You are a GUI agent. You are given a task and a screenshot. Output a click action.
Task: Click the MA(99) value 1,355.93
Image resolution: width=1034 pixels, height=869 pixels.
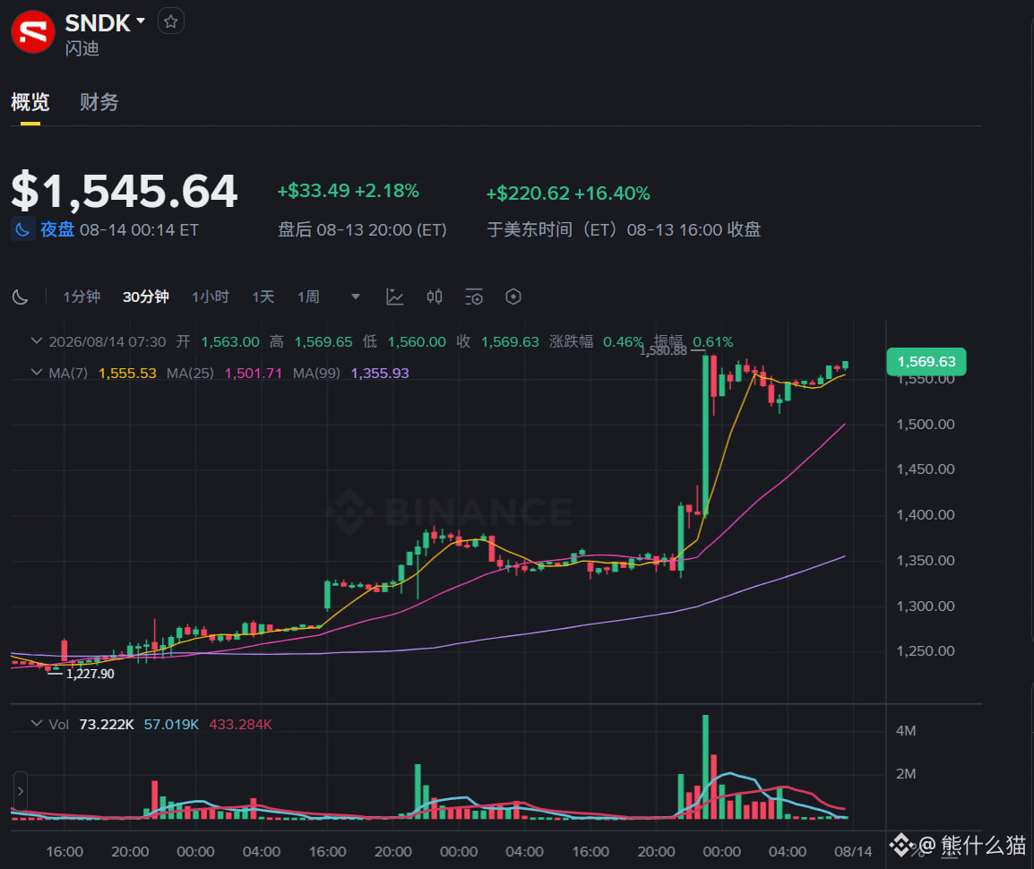tap(380, 374)
